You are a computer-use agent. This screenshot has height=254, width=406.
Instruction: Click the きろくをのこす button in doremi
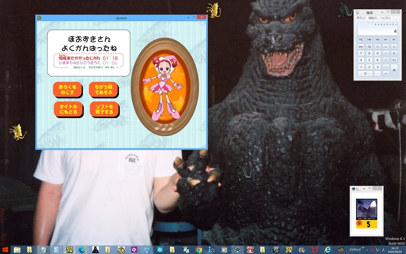[67, 90]
